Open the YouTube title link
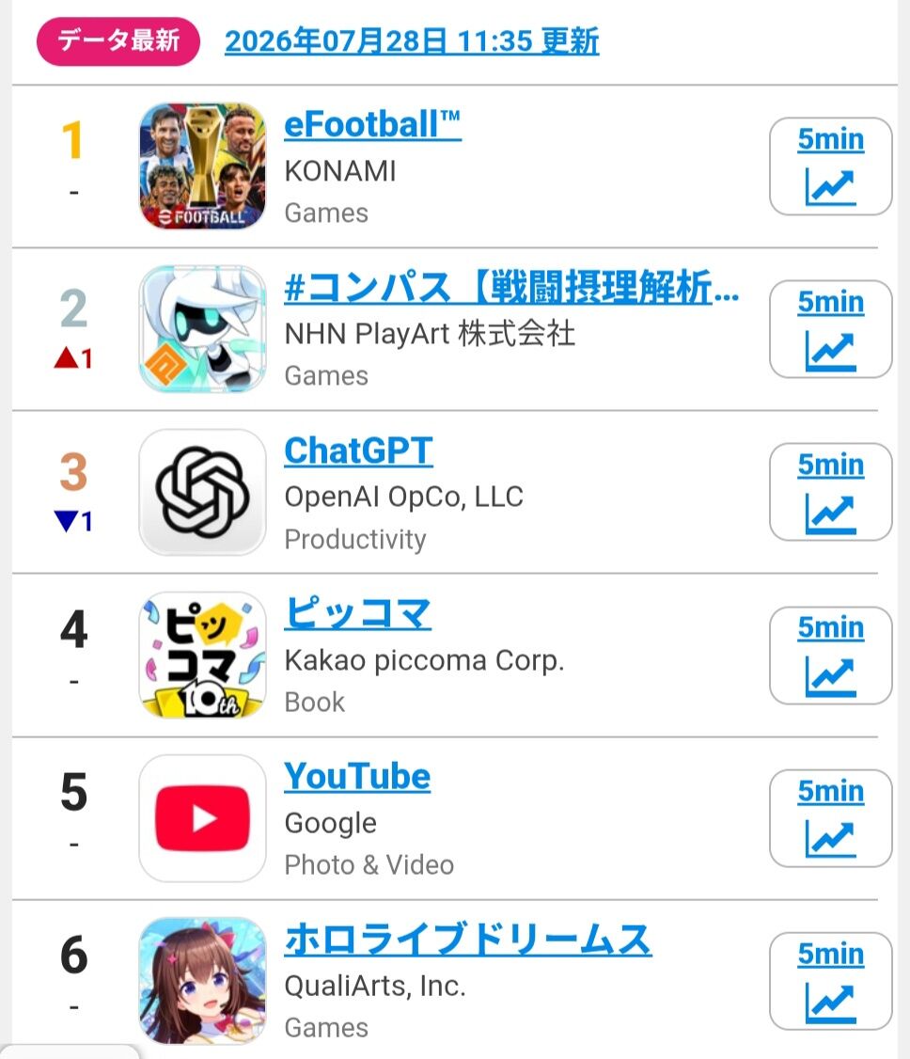 pyautogui.click(x=357, y=777)
